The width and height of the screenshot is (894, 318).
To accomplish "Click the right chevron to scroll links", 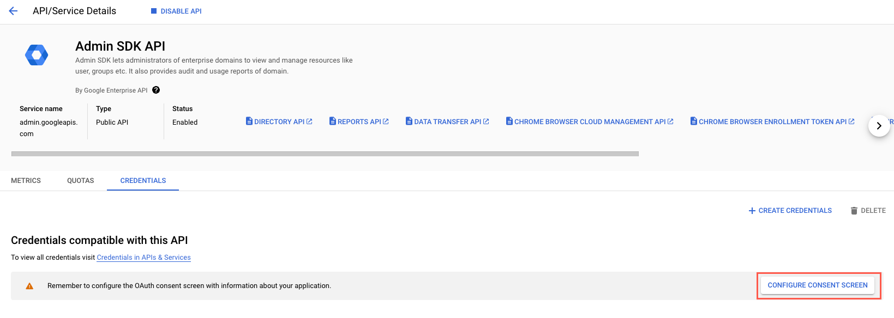I will pyautogui.click(x=879, y=126).
